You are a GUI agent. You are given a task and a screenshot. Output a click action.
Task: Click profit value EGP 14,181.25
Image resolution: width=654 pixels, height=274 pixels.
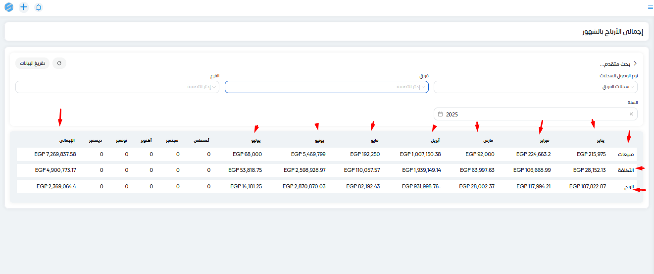246,186
